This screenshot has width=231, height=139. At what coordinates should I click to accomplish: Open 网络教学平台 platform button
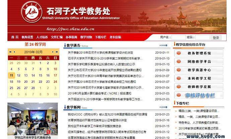[199, 62]
